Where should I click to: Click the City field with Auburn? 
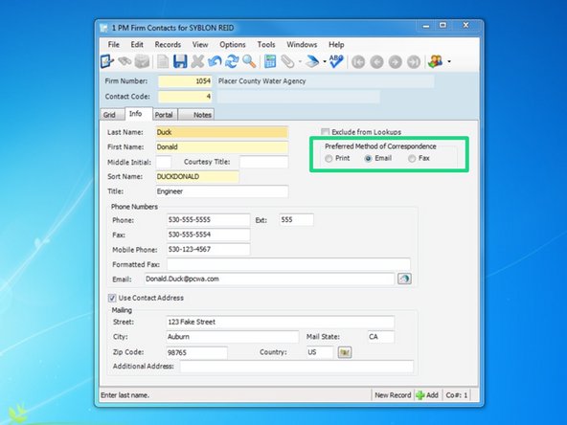tap(232, 337)
